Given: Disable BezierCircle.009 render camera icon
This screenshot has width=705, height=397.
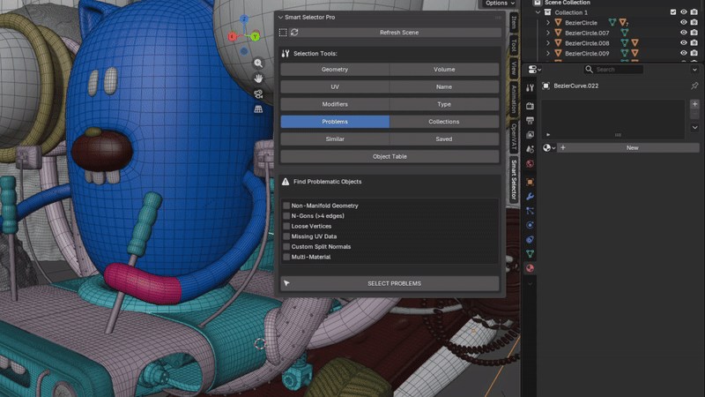Looking at the screenshot, I should point(694,53).
